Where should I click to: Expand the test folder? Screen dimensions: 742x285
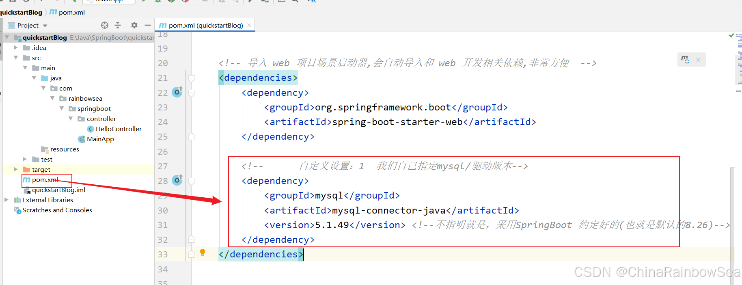pyautogui.click(x=25, y=159)
